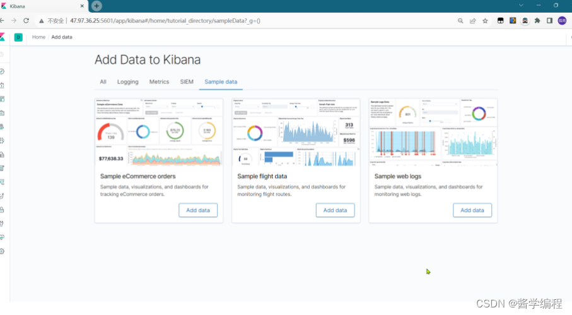Click description text 'tracking eCommerce orders.'
Viewport: 572px width, 315px height.
[x=132, y=194]
